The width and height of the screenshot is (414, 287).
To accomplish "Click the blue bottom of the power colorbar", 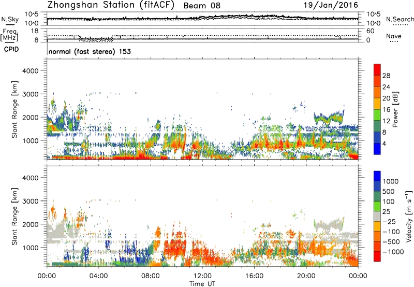I will tap(377, 149).
